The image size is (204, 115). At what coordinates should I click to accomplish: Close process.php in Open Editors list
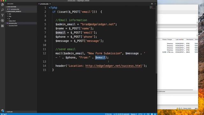tap(8, 9)
